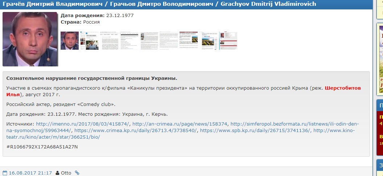Screen dimensions: 383x176
Task: Open the spb.kp.ru daily source link
Action: (255, 131)
